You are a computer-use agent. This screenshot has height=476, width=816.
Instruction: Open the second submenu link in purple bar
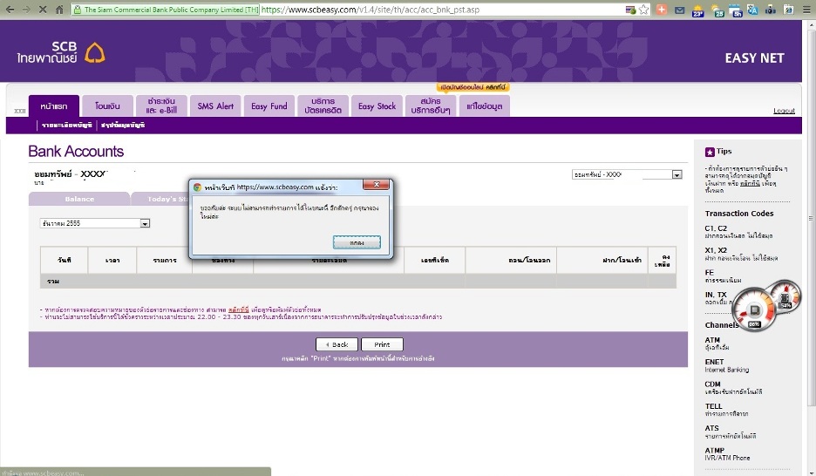123,125
